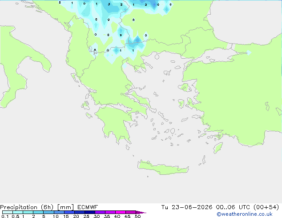Viewport: 282px width, 218px height.
Task: Click the 20–25 mm legend color swatch
Action: pyautogui.click(x=80, y=212)
